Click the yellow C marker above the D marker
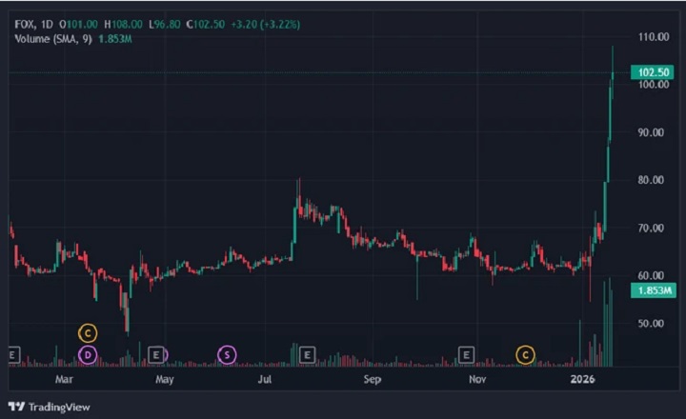The height and width of the screenshot is (419, 686). point(88,333)
